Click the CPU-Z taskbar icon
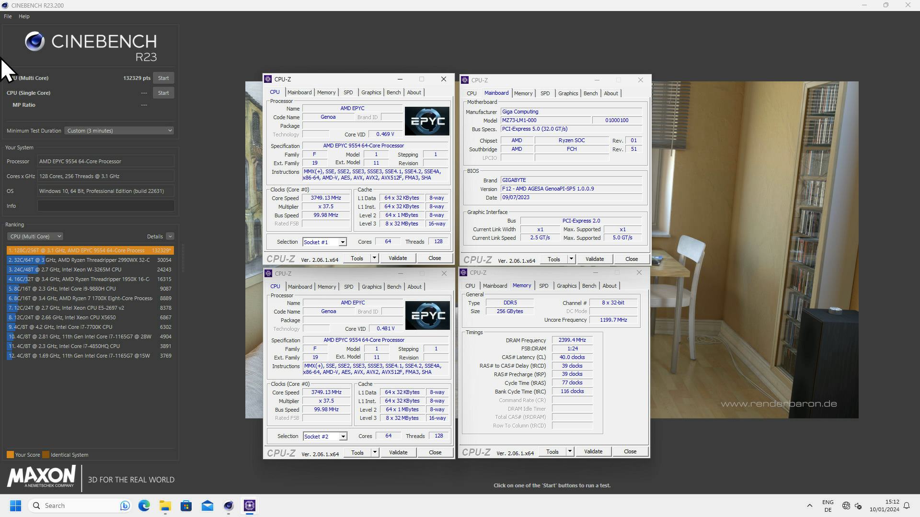920x517 pixels. coord(250,506)
